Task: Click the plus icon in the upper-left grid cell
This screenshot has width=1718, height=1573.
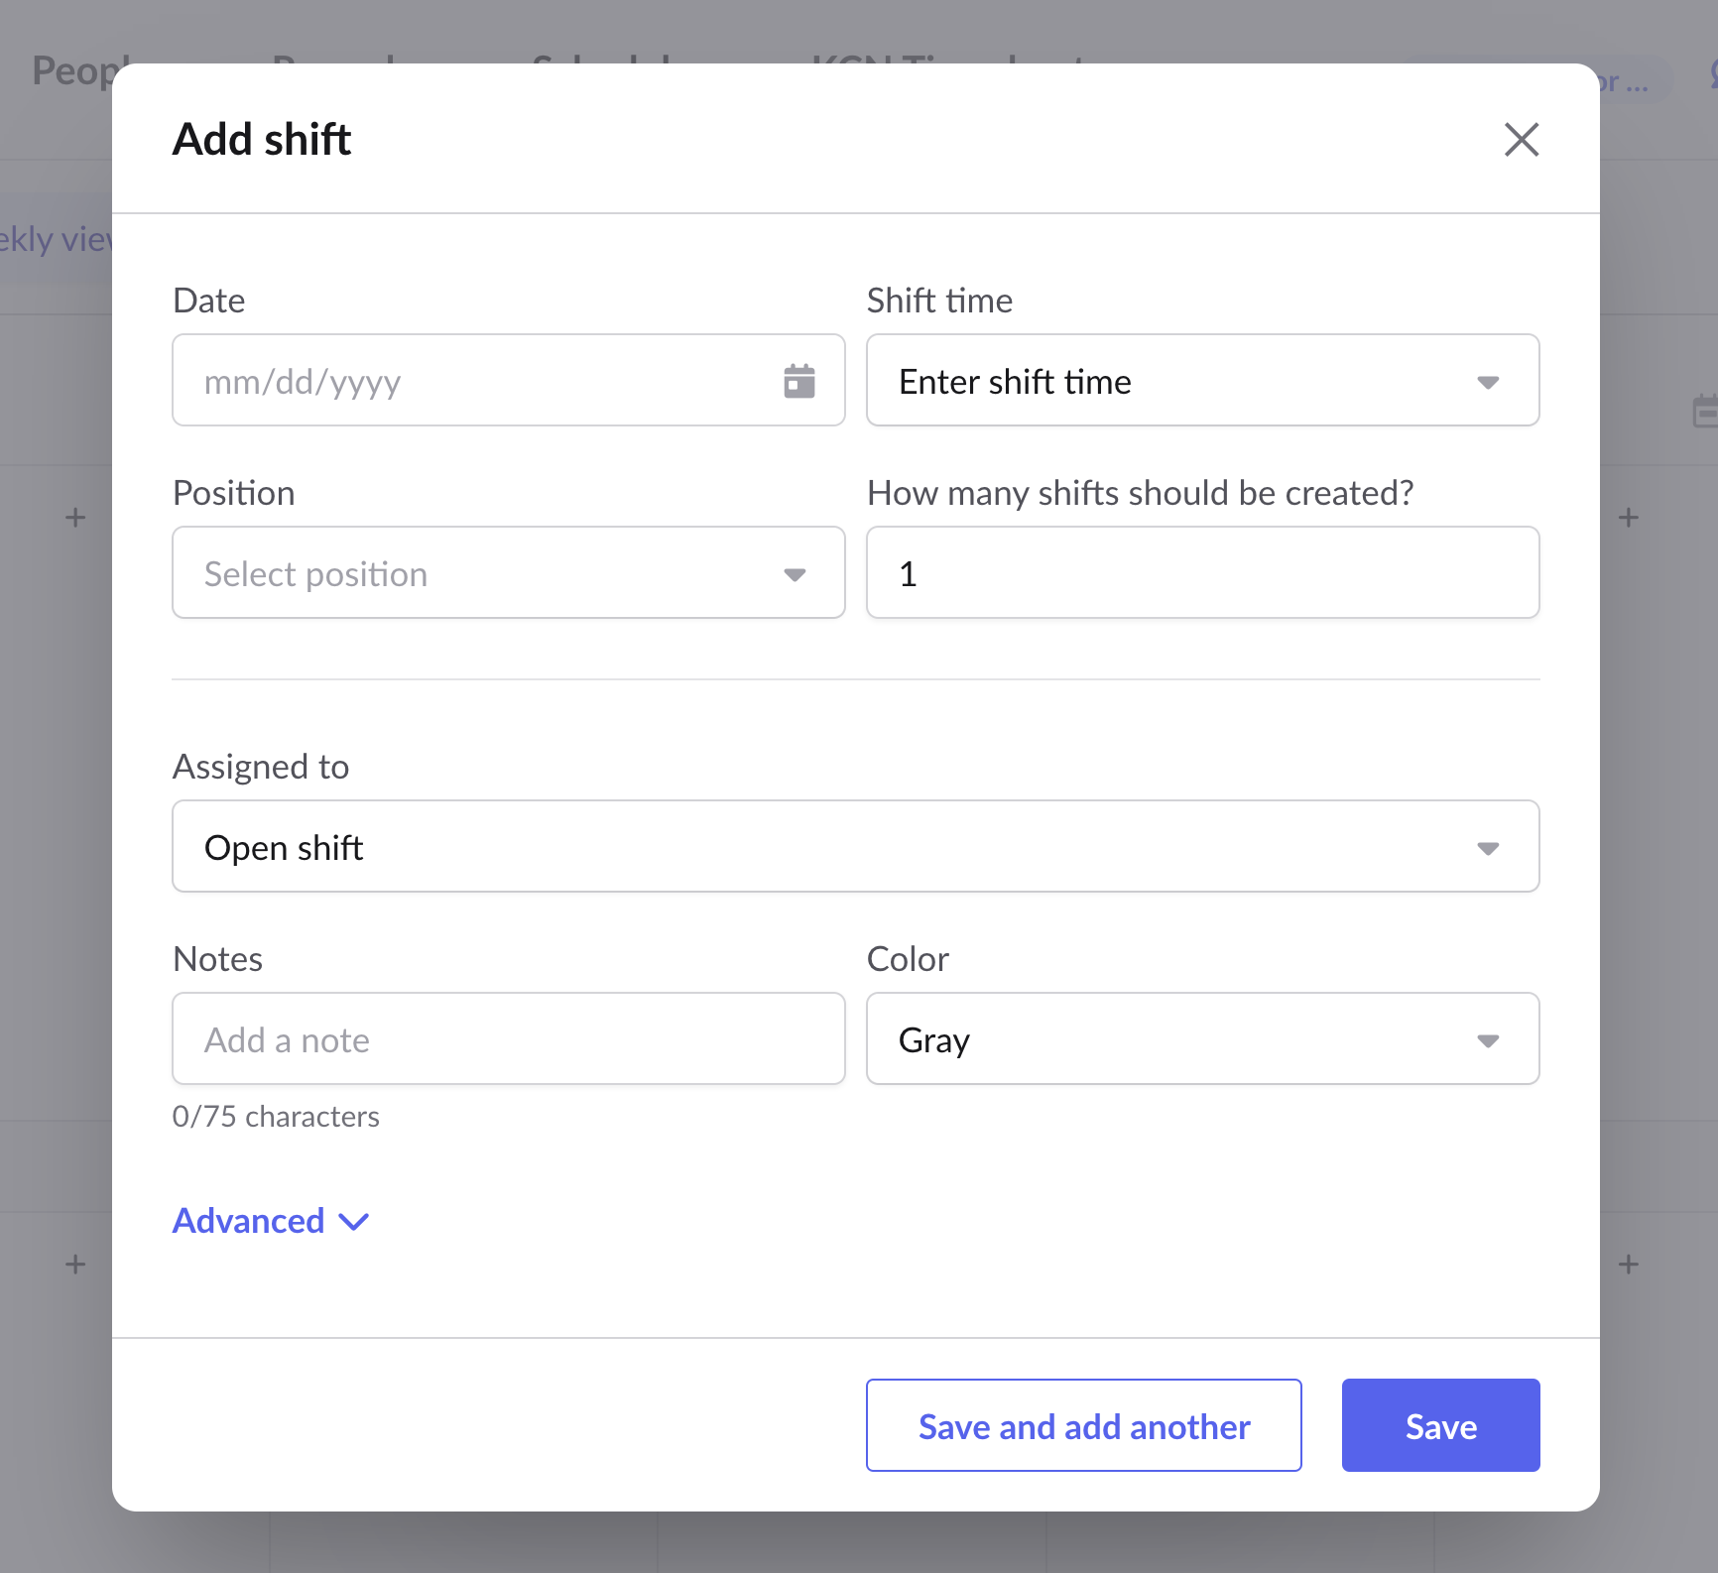Action: [x=73, y=517]
